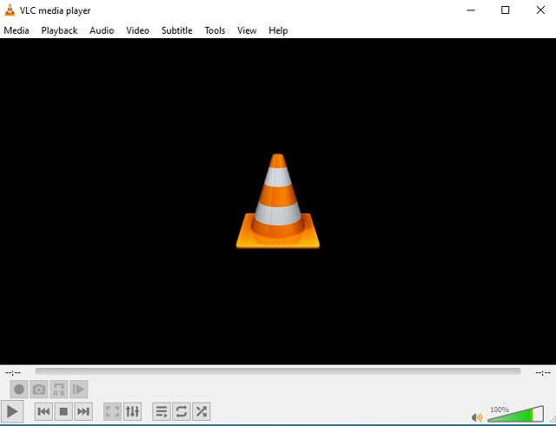Minimize the VLC window
Viewport: 556px width, 426px height.
pyautogui.click(x=471, y=10)
